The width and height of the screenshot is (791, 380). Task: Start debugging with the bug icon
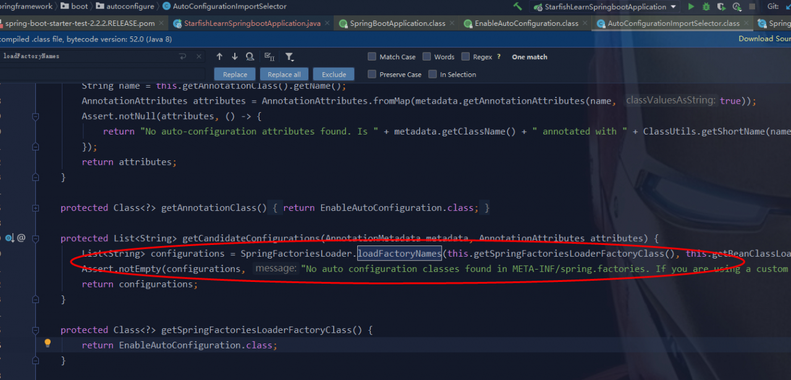pyautogui.click(x=706, y=6)
